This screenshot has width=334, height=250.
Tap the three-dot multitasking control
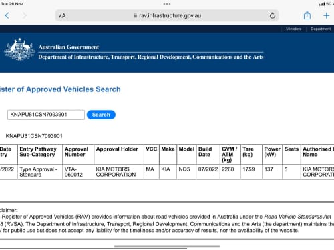click(x=167, y=4)
